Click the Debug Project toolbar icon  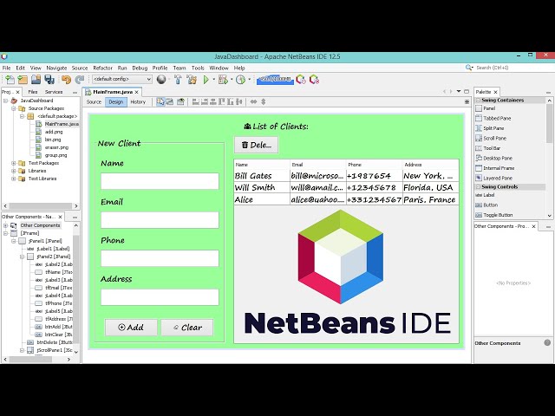coord(223,80)
